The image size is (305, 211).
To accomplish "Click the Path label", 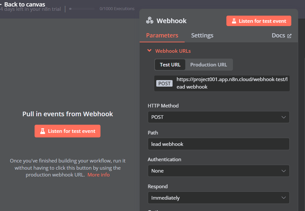I will pos(153,133).
